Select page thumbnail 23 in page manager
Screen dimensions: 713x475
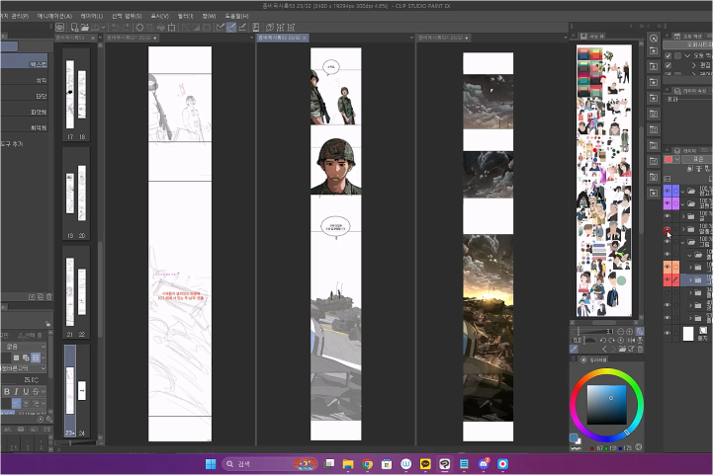(x=70, y=390)
